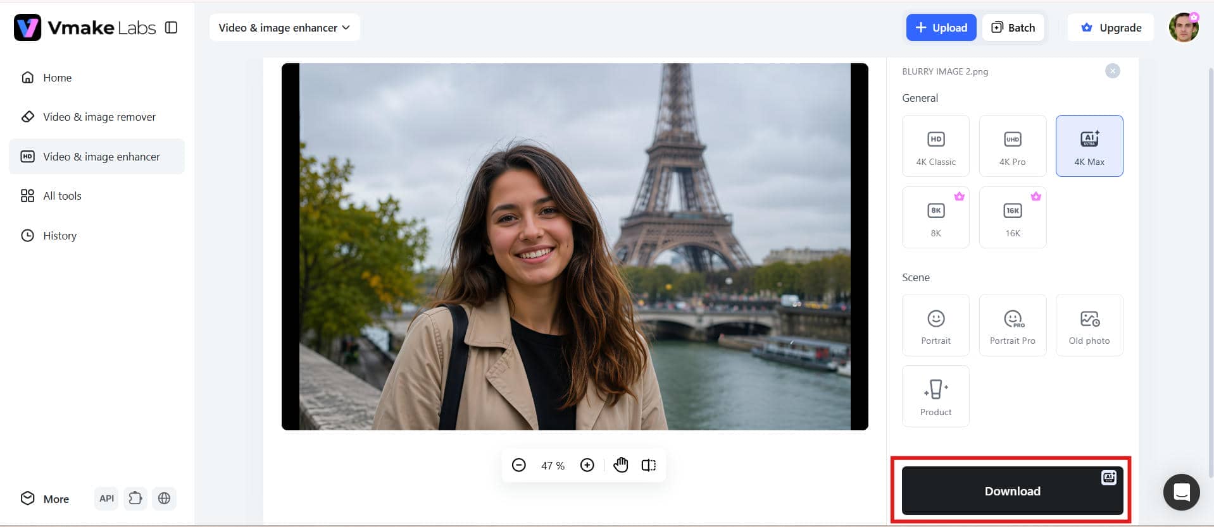Choose the Old photo scene option

coord(1089,325)
